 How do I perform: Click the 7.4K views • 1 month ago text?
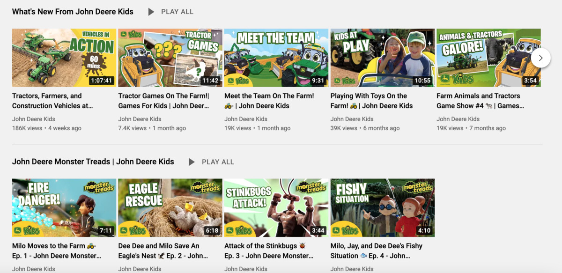[x=152, y=128]
